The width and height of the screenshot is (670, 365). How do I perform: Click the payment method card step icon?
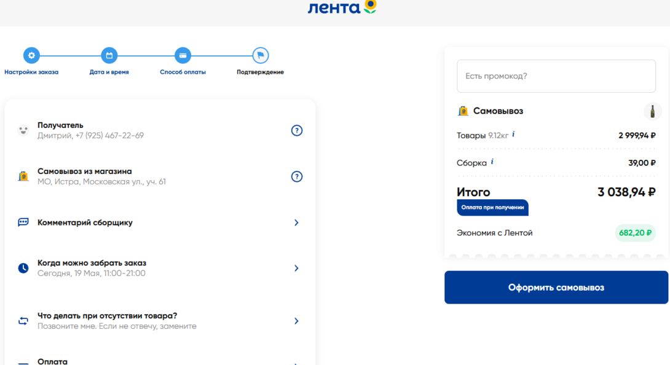183,55
